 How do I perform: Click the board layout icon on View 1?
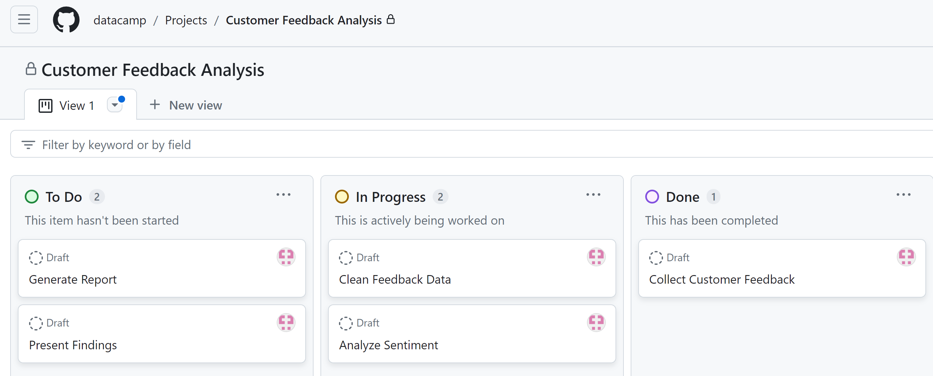click(45, 106)
